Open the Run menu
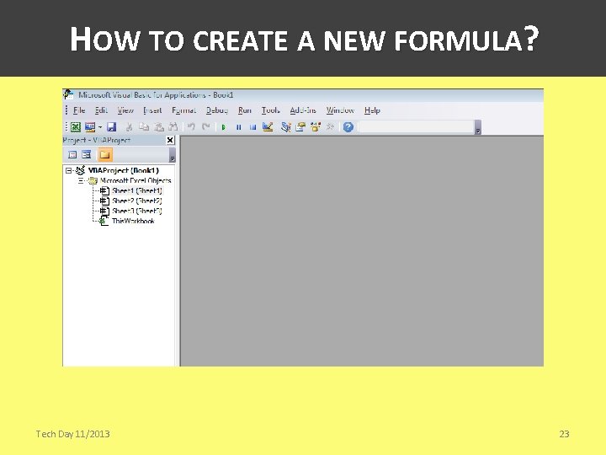 point(245,110)
